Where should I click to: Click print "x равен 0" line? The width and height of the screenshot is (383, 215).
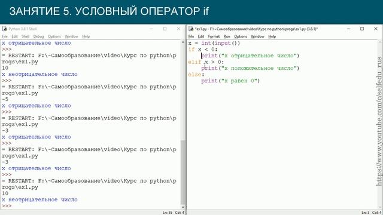click(x=230, y=81)
